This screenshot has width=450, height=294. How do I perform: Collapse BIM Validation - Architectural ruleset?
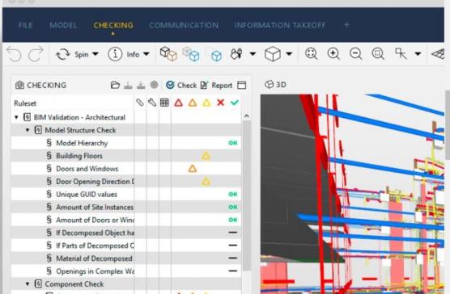(x=16, y=117)
